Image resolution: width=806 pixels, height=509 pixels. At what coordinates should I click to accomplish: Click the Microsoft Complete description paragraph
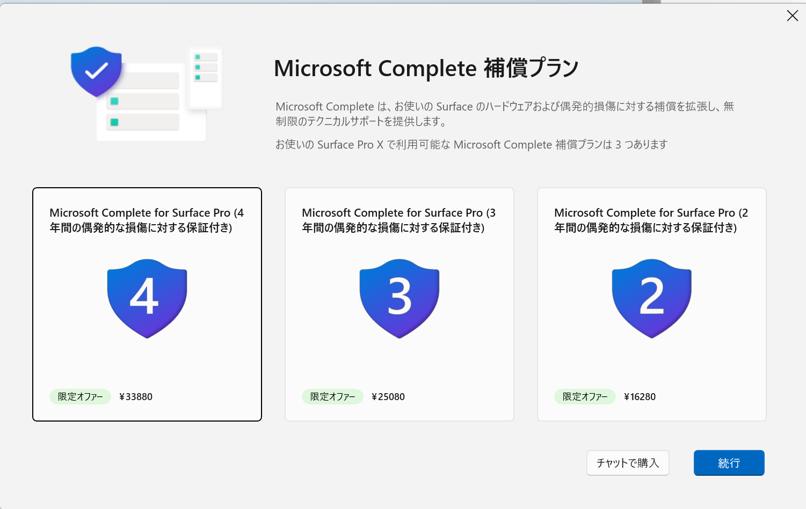[505, 114]
